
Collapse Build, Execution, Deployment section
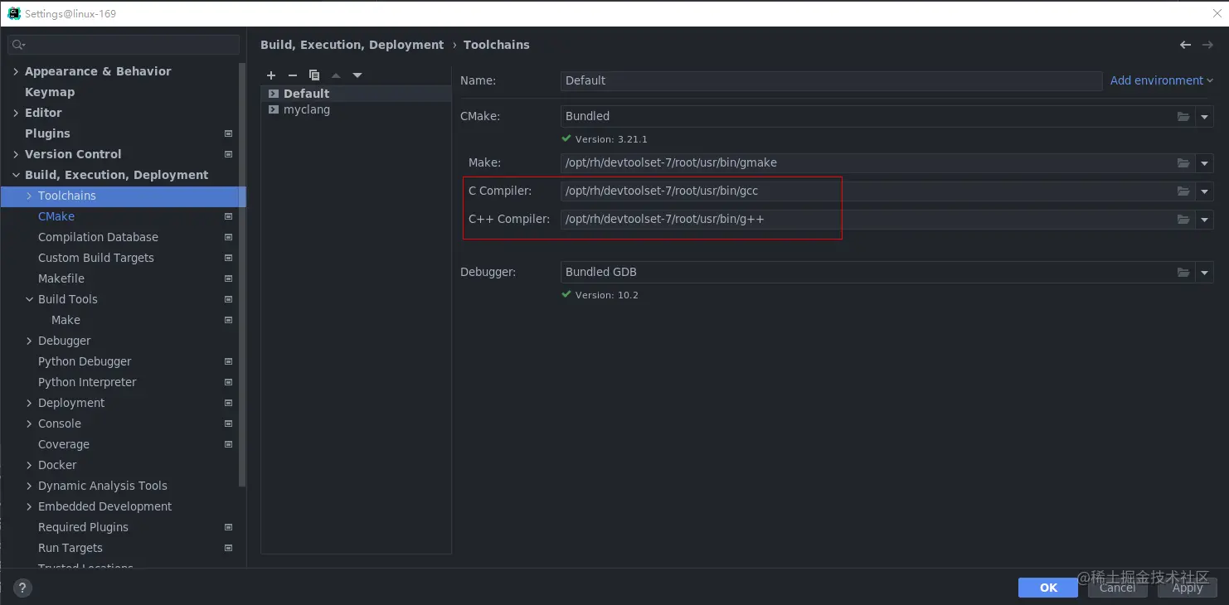coord(16,175)
